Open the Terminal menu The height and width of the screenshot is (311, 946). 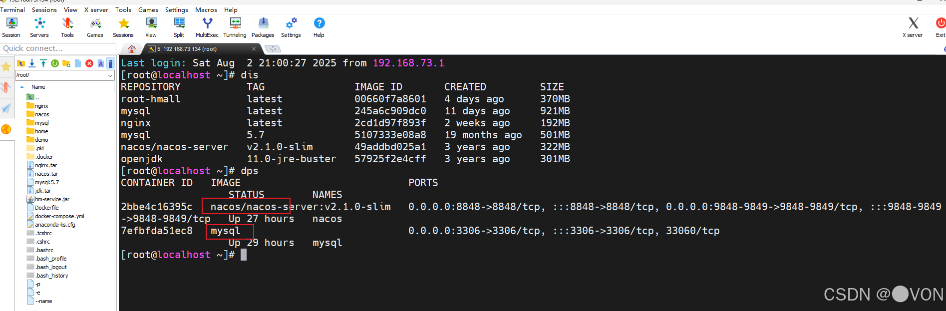(12, 9)
